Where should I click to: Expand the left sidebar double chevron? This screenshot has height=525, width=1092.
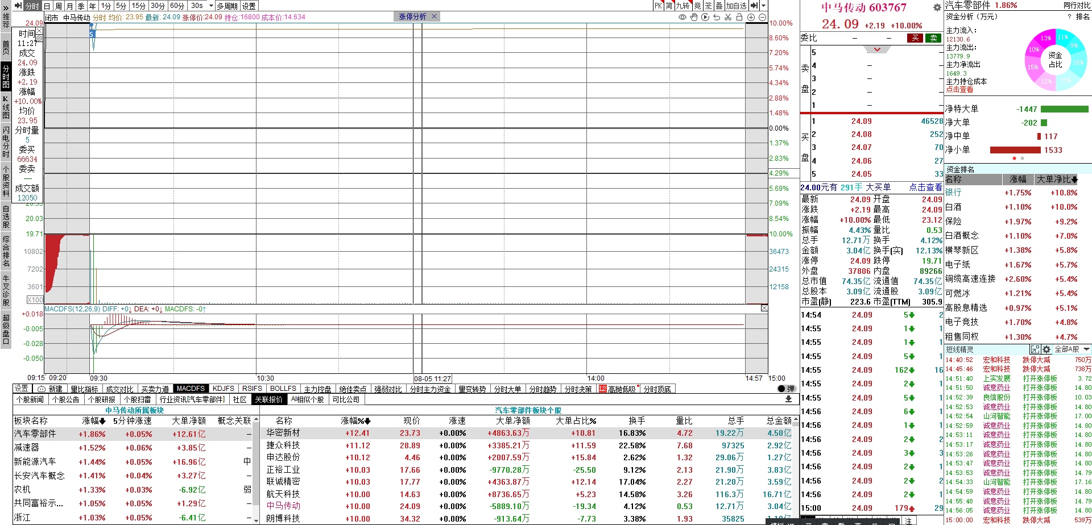6,7
